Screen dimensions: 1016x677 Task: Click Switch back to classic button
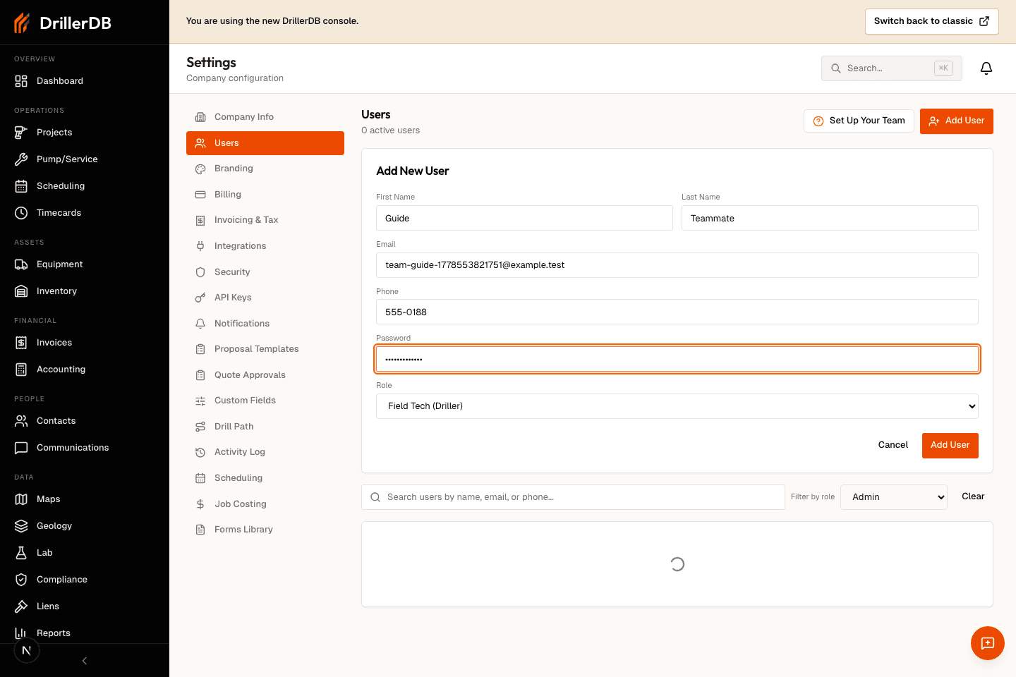point(931,21)
